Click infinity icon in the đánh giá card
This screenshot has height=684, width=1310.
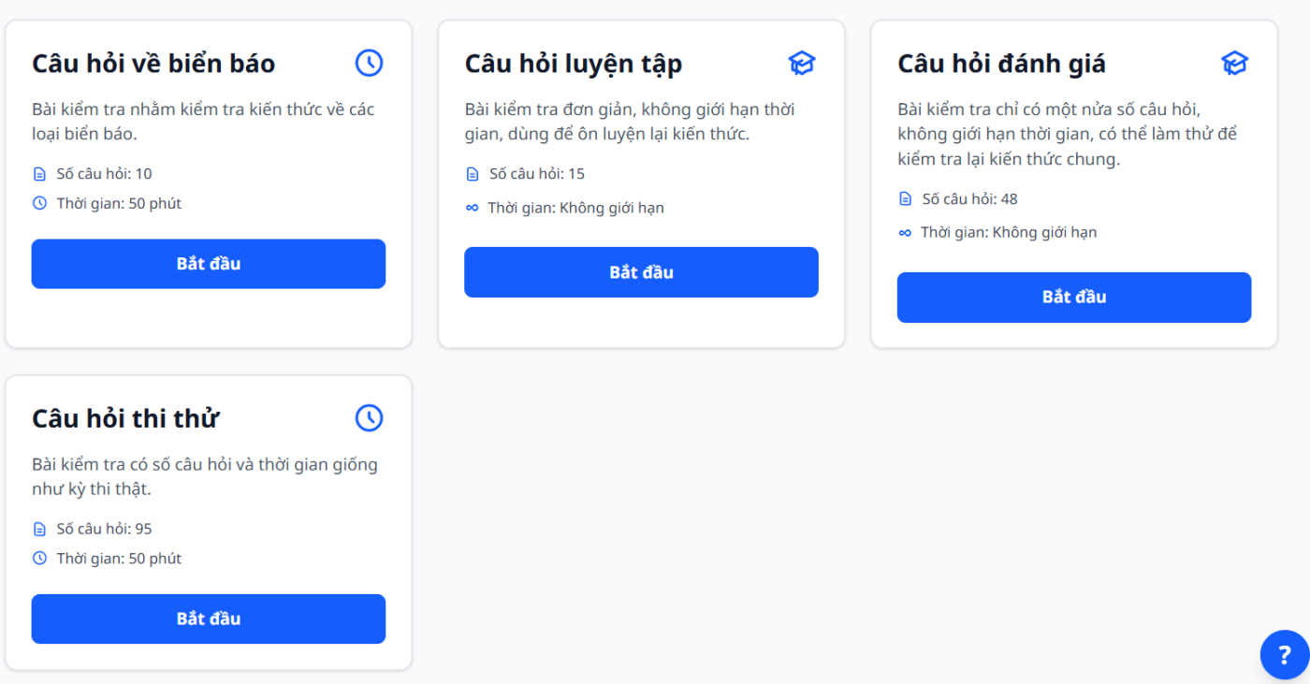pyautogui.click(x=905, y=232)
